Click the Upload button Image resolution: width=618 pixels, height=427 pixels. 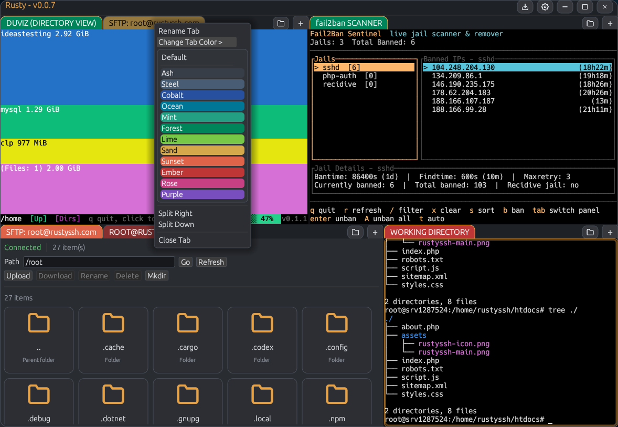click(18, 276)
